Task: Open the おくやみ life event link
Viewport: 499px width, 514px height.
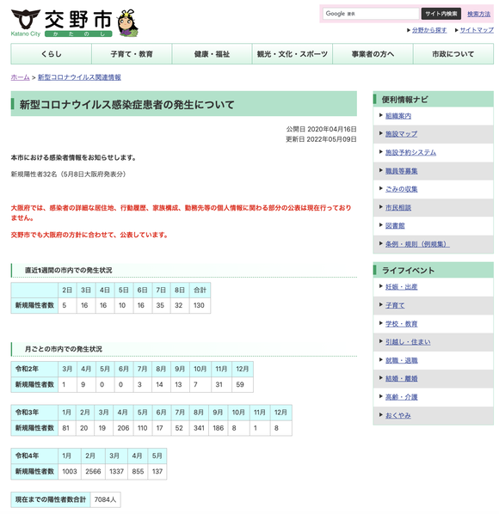Action: tap(398, 415)
